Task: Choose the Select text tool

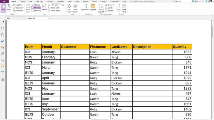Action: (9, 8)
